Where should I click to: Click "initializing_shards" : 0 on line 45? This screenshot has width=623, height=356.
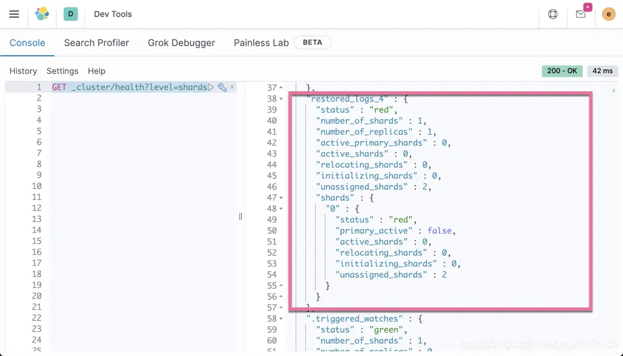[x=379, y=176]
